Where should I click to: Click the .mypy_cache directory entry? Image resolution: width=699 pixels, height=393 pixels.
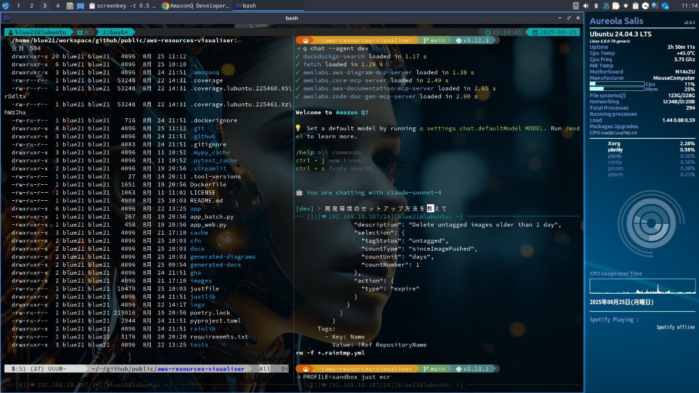(210, 152)
